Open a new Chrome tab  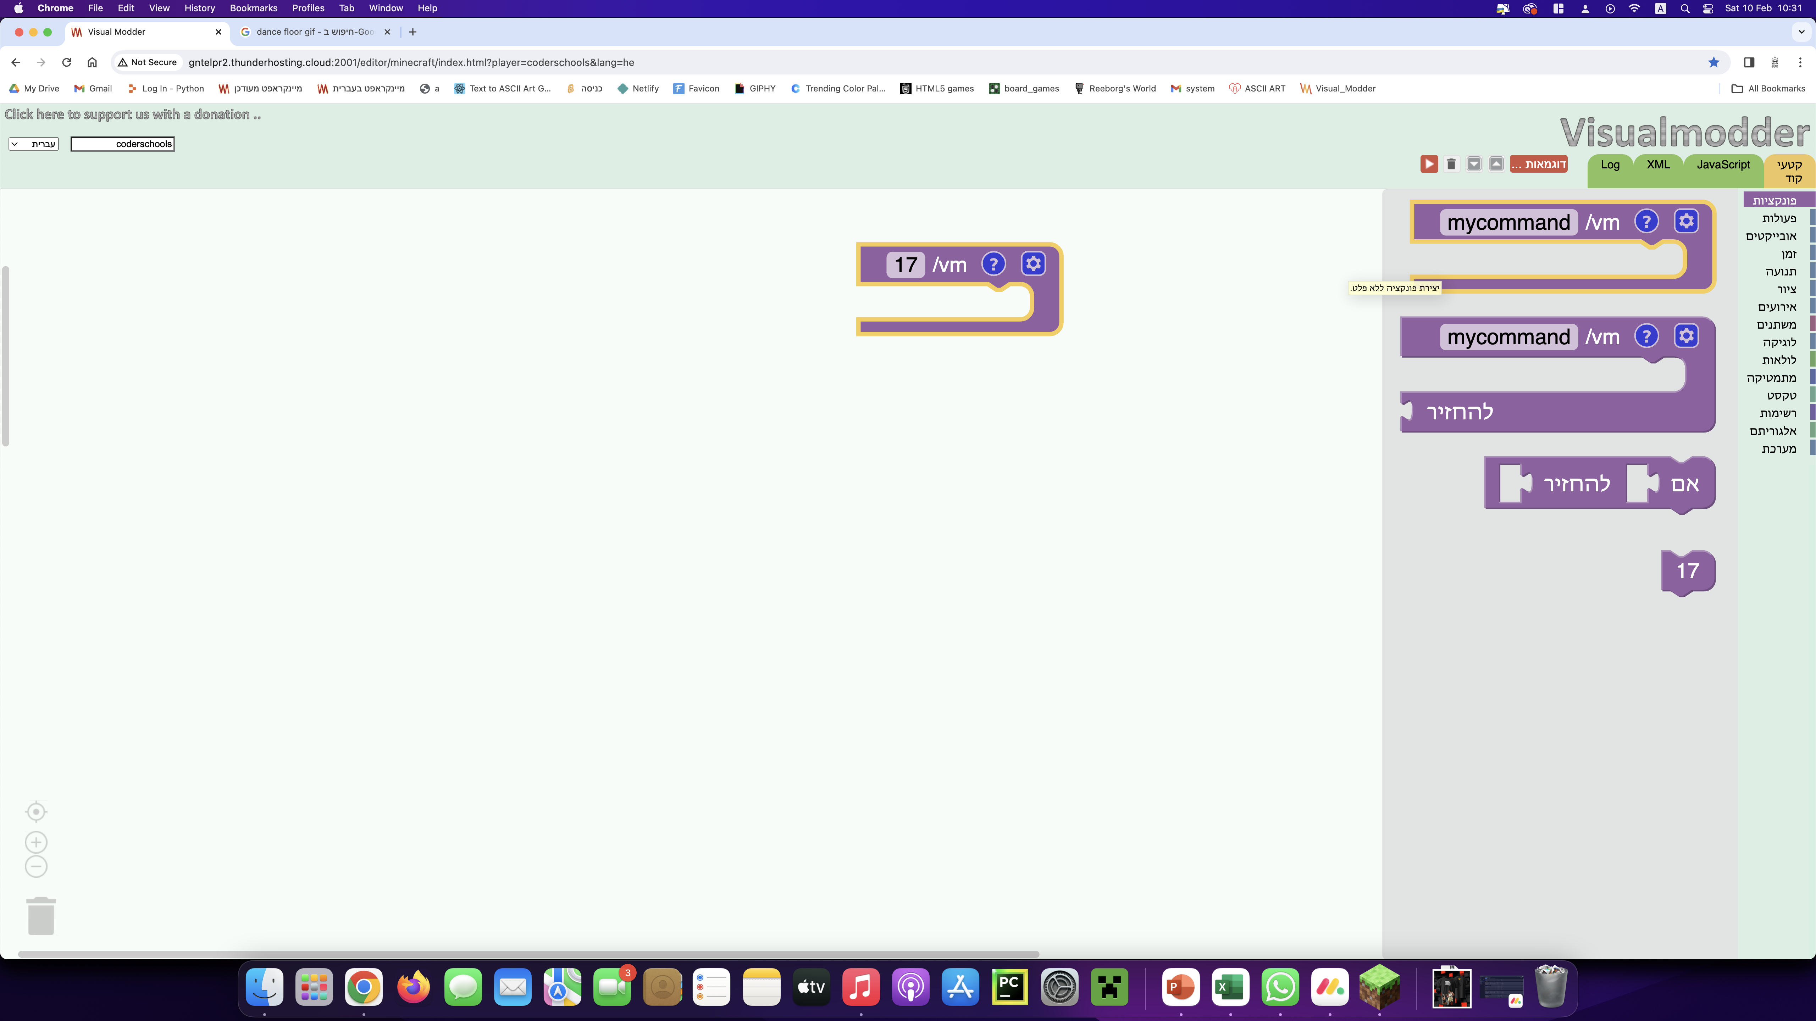(413, 32)
